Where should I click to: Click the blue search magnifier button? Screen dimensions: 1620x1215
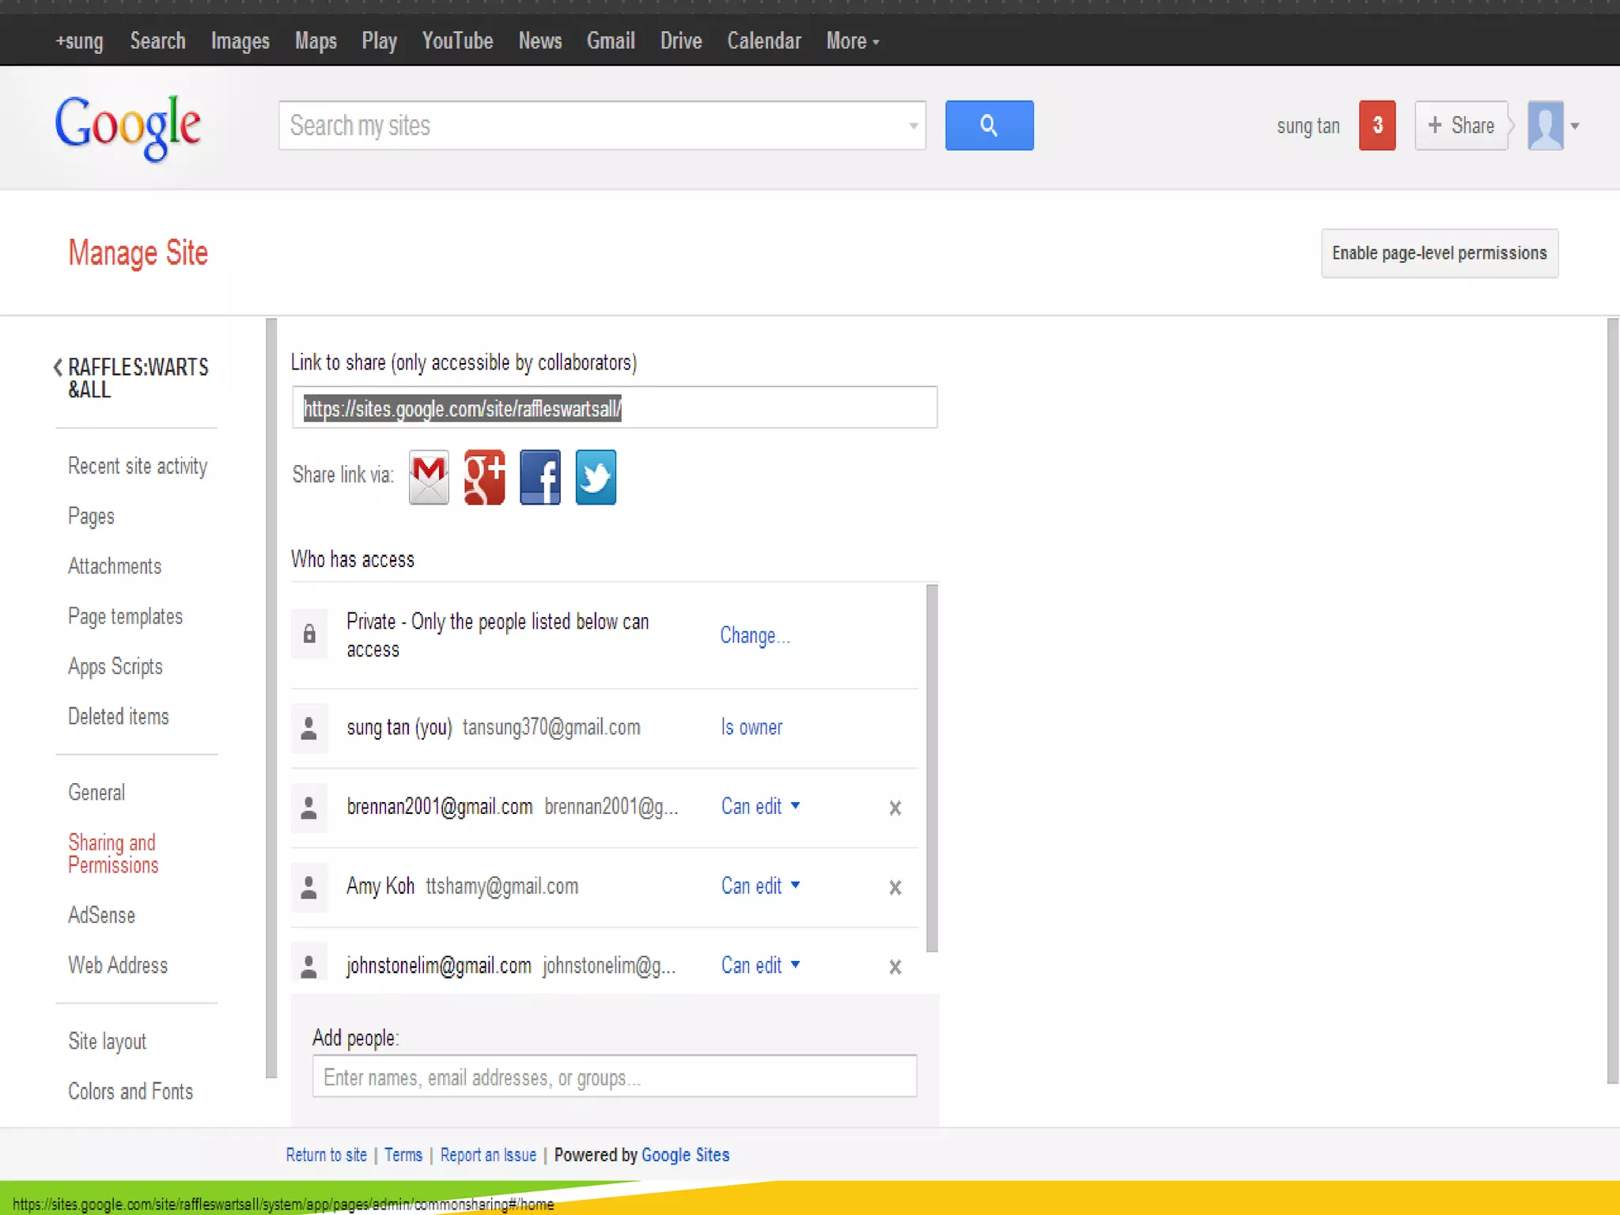click(x=989, y=125)
